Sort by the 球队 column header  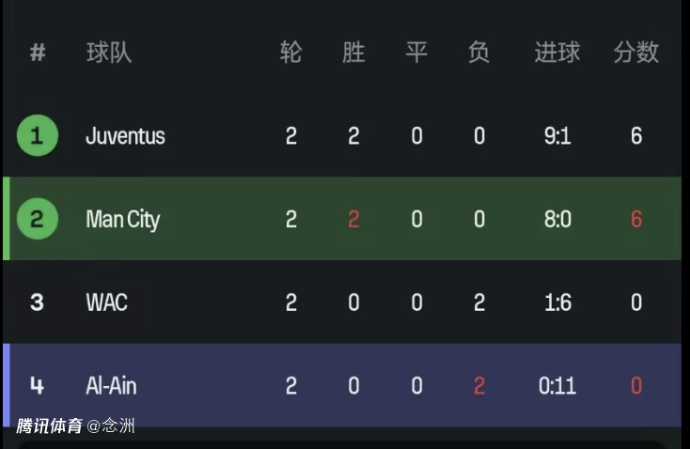(x=109, y=53)
